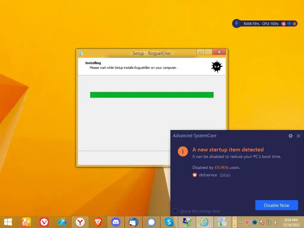This screenshot has height=228, width=304.
Task: Click the RogueKiller virus logo in setup
Action: (x=217, y=66)
